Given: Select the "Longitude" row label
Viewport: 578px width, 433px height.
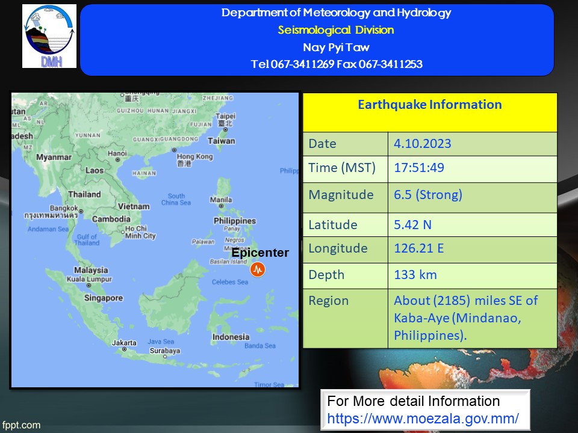Looking at the screenshot, I should (338, 248).
